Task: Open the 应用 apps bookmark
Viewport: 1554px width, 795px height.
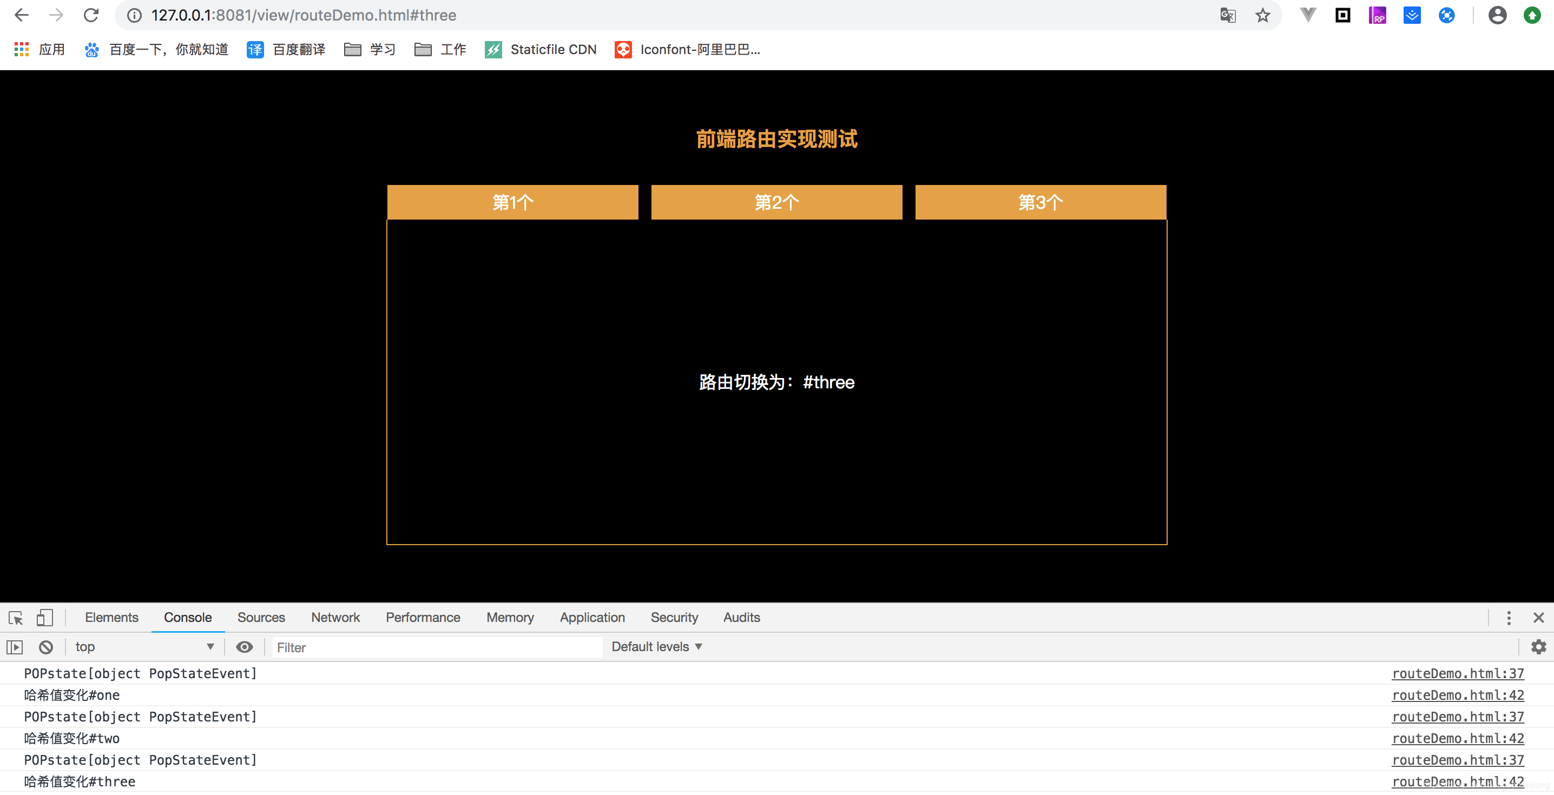Action: 39,49
